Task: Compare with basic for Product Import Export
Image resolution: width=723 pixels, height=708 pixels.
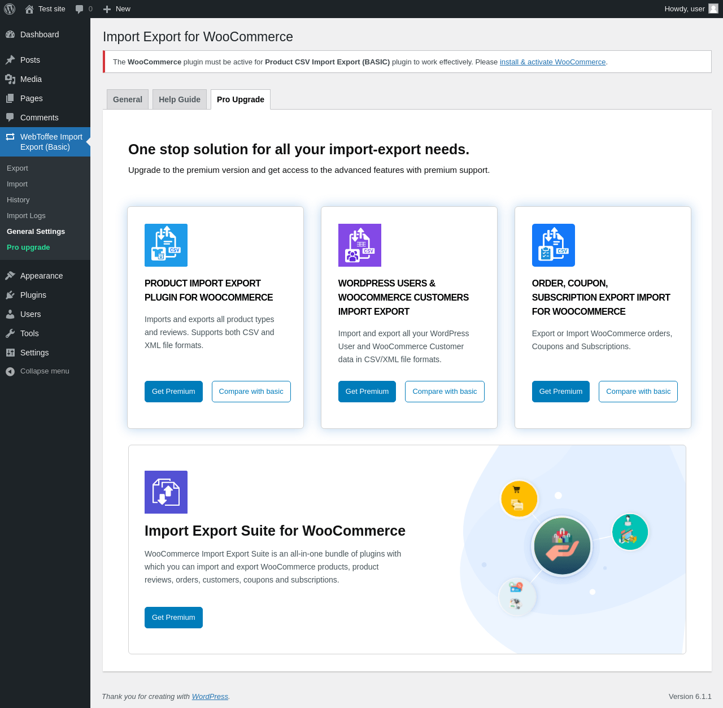Action: coord(251,392)
